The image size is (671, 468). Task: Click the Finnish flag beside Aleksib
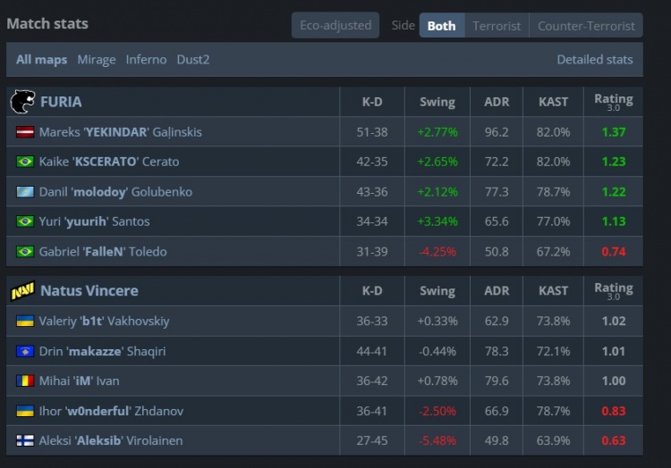25,441
